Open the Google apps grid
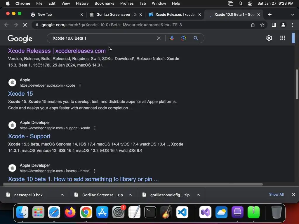The width and height of the screenshot is (299, 224). click(283, 38)
